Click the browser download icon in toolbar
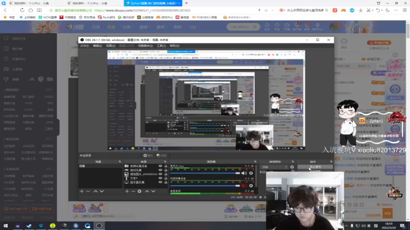The height and width of the screenshot is (230, 410). coord(361,10)
